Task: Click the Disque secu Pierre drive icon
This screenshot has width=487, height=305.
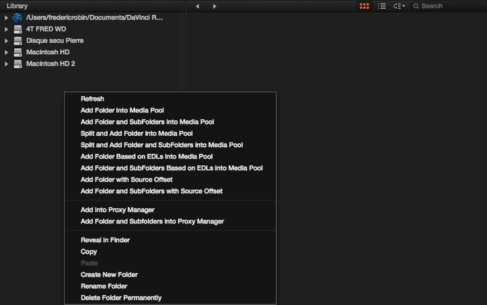Action: point(17,41)
